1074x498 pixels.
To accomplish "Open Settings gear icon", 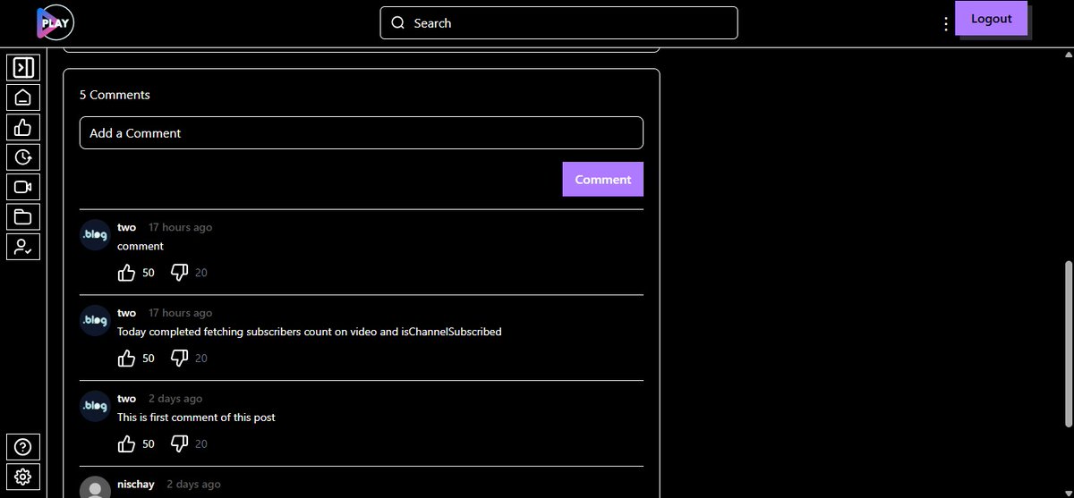I will point(23,476).
